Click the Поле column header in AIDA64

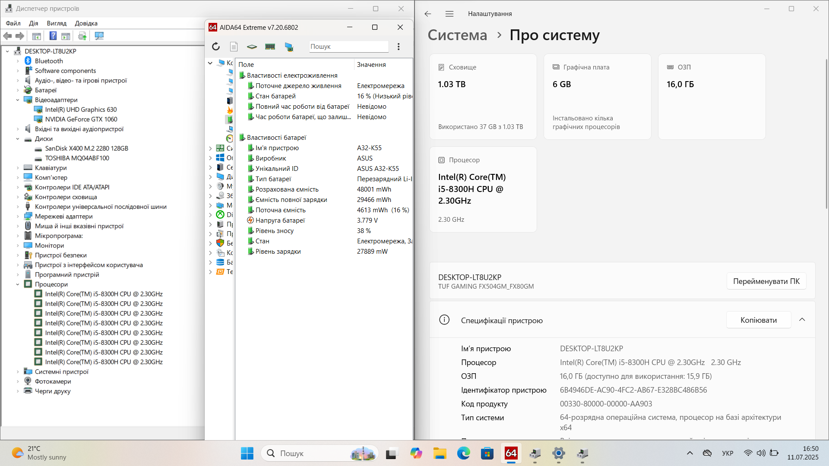pos(295,65)
